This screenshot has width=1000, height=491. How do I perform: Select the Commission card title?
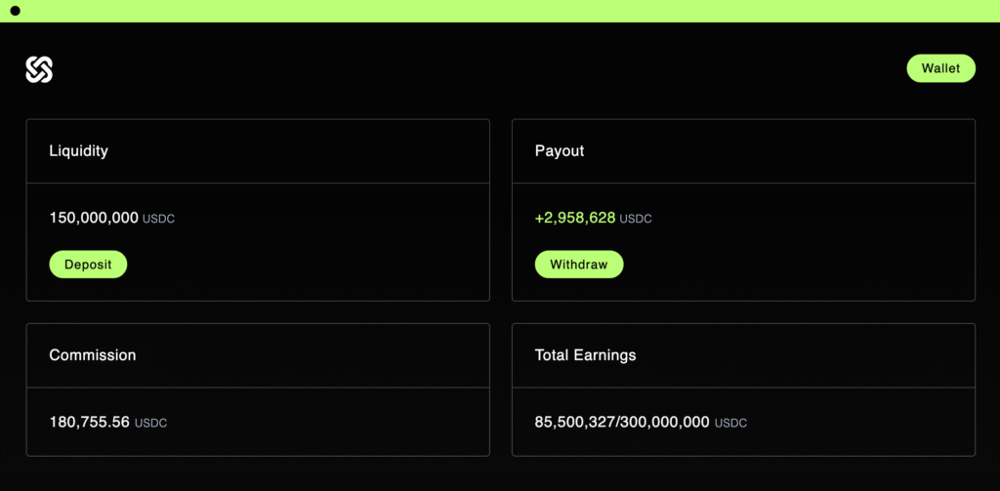(x=93, y=355)
